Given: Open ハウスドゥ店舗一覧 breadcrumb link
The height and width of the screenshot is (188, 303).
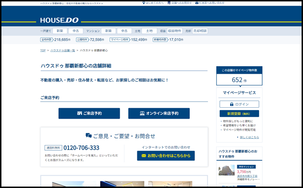Looking at the screenshot, I should pyautogui.click(x=62, y=51).
